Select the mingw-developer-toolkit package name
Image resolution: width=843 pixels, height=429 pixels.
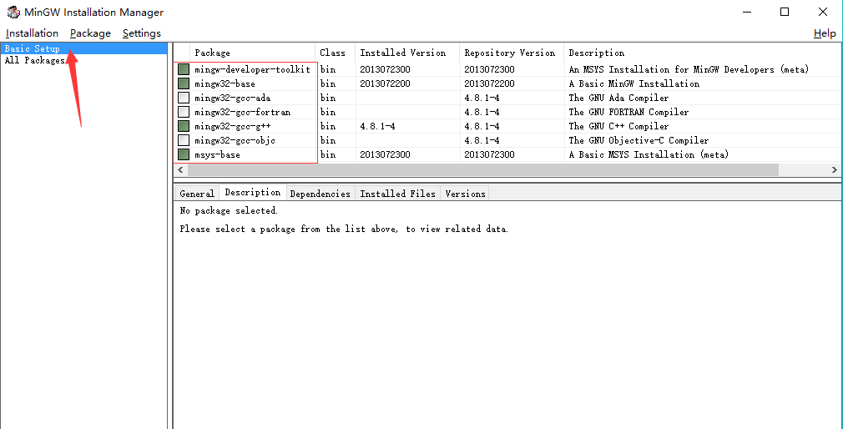click(x=252, y=69)
